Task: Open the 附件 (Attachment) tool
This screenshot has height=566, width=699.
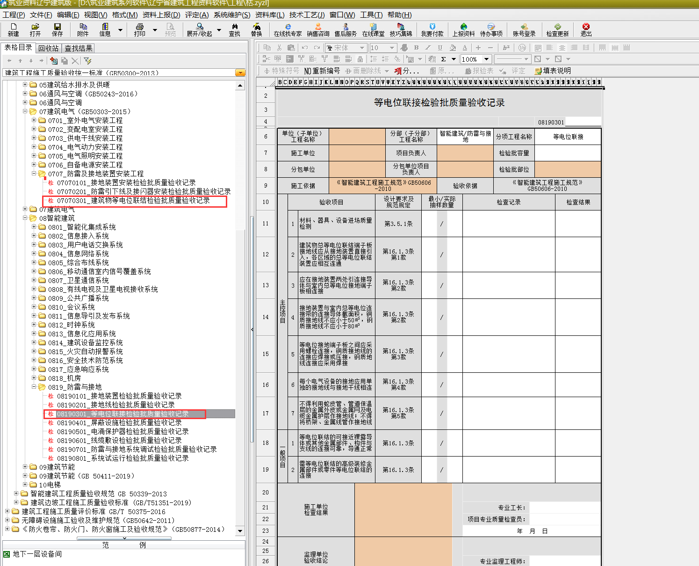Action: (x=83, y=30)
